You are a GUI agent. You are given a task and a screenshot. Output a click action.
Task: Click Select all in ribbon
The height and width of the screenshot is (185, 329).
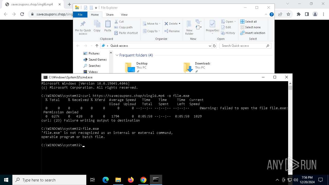(x=249, y=22)
